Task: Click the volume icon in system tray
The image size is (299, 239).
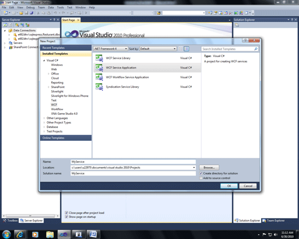Action: (276, 234)
